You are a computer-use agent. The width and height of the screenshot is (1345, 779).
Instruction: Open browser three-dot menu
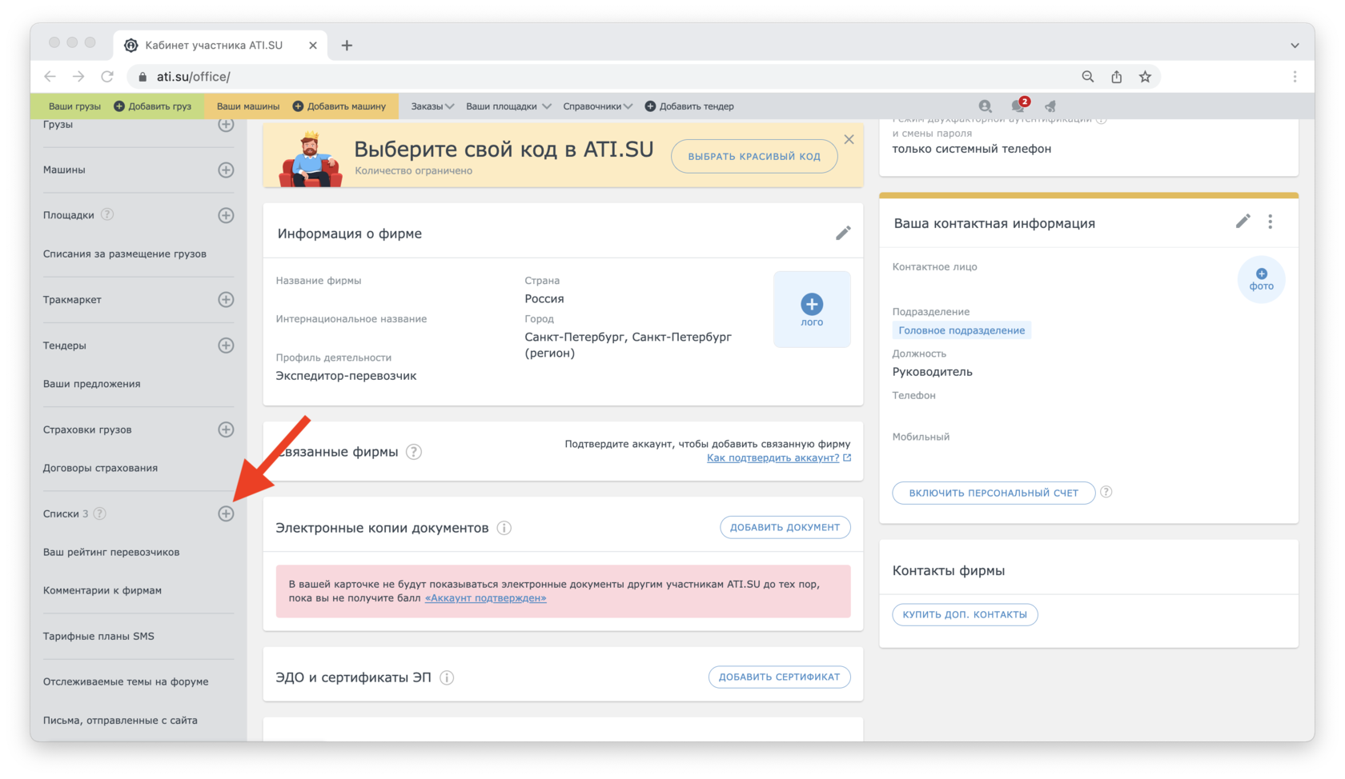coord(1295,77)
